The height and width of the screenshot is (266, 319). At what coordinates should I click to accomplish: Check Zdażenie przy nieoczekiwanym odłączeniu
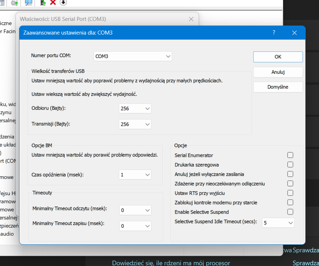(290, 184)
